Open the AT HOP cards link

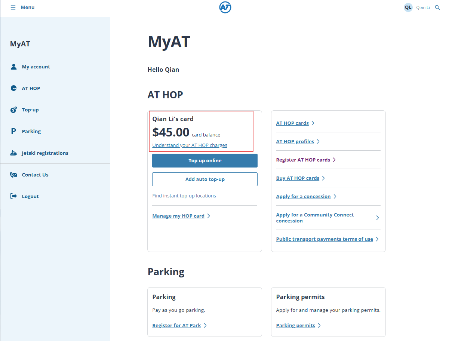tap(292, 123)
